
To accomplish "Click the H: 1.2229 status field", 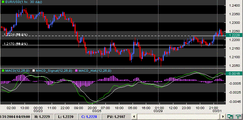I will pyautogui.click(x=43, y=116).
